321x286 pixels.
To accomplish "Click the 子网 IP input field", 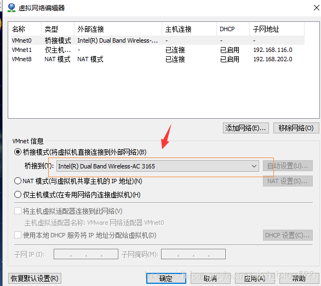I will pos(86,254).
